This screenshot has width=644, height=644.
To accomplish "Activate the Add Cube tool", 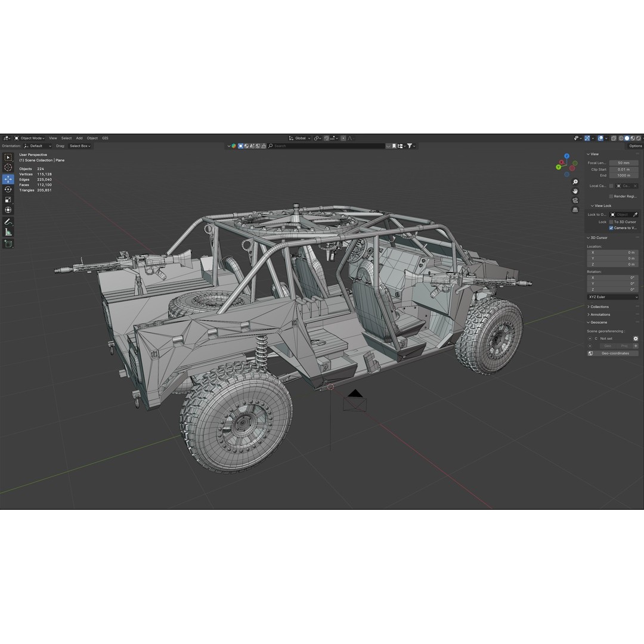I will coord(8,243).
